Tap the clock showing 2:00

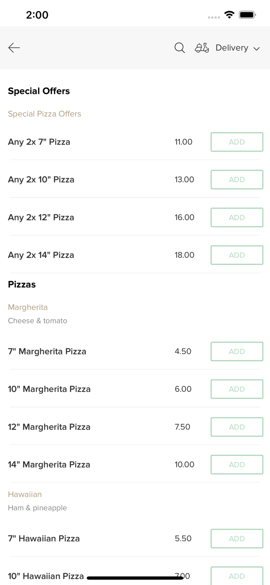37,15
